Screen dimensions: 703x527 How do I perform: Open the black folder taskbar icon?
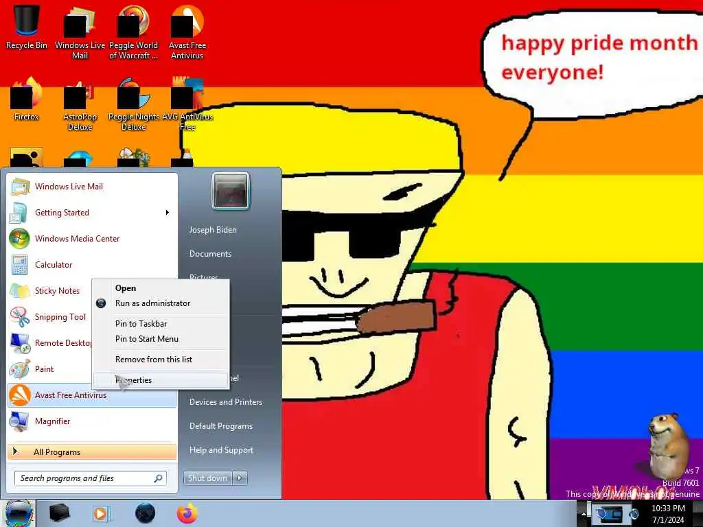pos(59,513)
